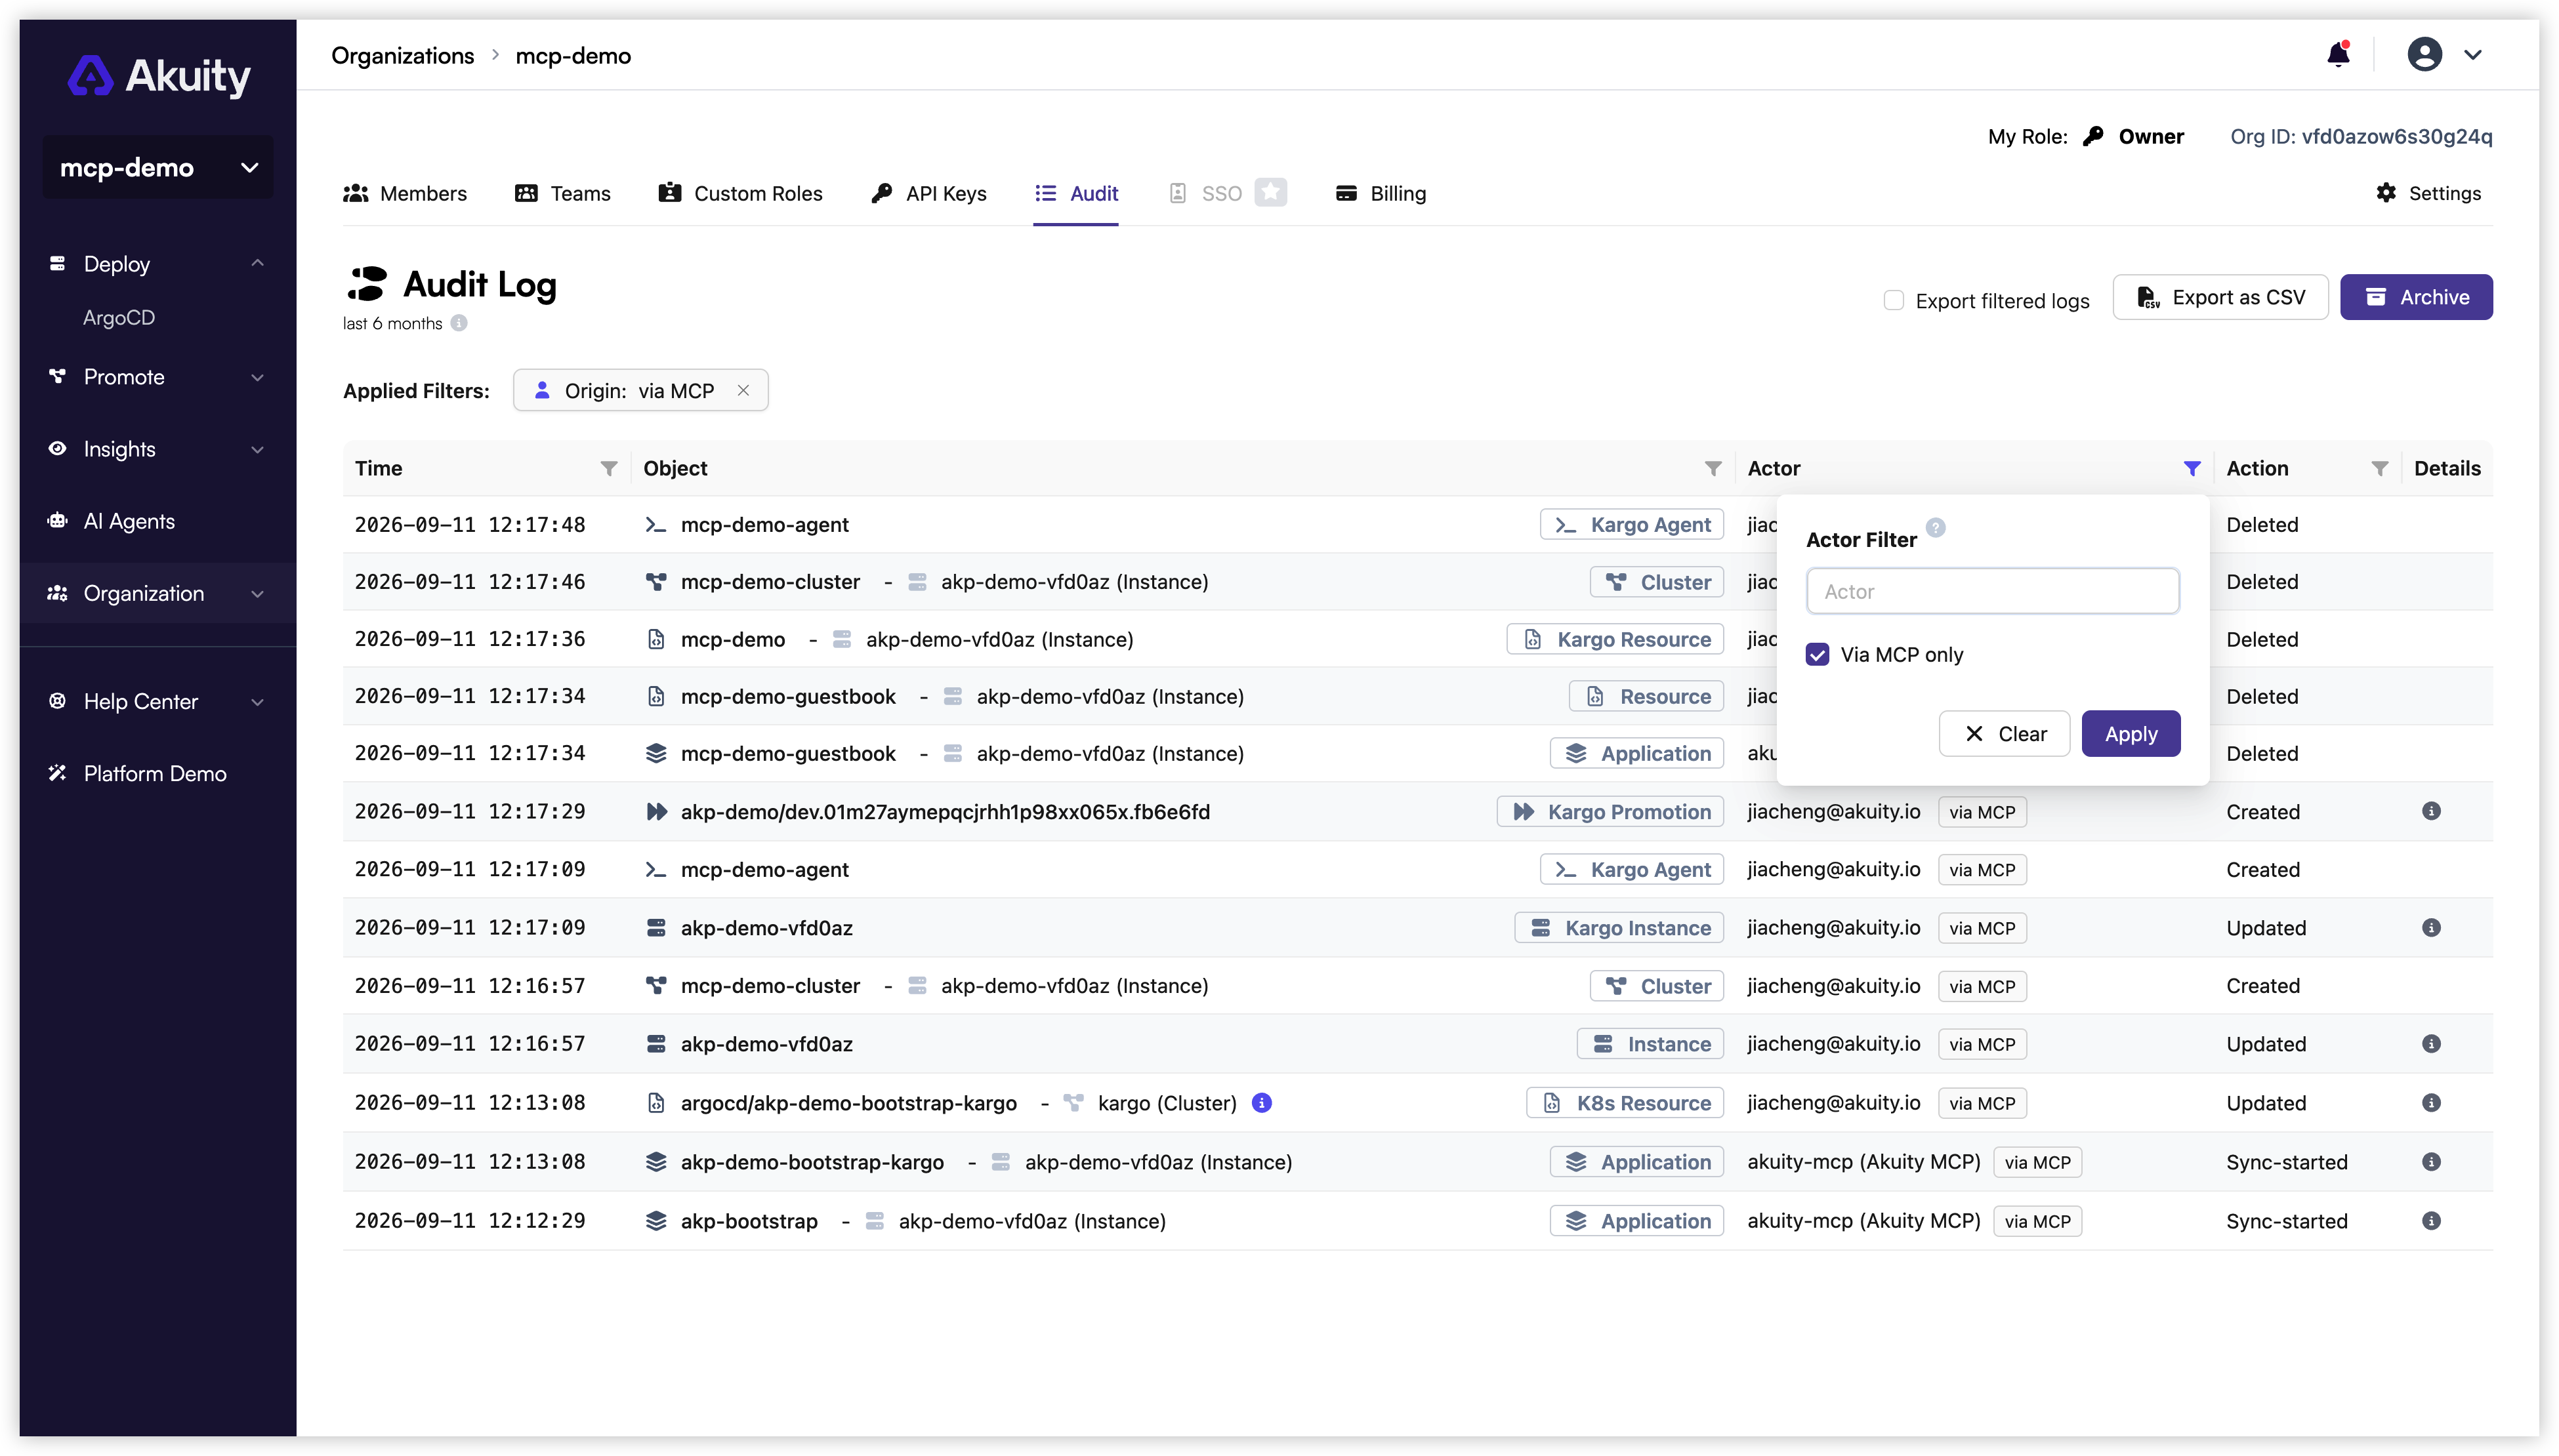Click the Kargo Promotion type tag
The image size is (2559, 1456).
[x=1610, y=811]
